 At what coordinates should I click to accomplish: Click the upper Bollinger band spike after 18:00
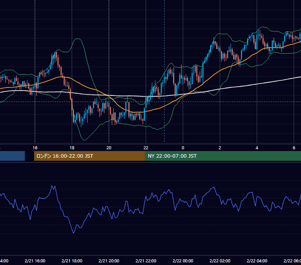click(x=78, y=39)
